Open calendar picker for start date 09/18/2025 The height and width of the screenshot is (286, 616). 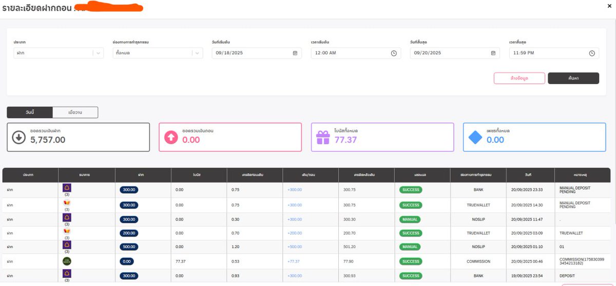click(295, 53)
